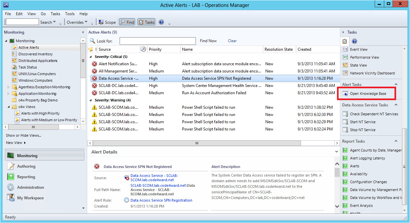The height and width of the screenshot is (223, 410).
Task: Expand Agentless Exception Monitoring node
Action: 9,87
